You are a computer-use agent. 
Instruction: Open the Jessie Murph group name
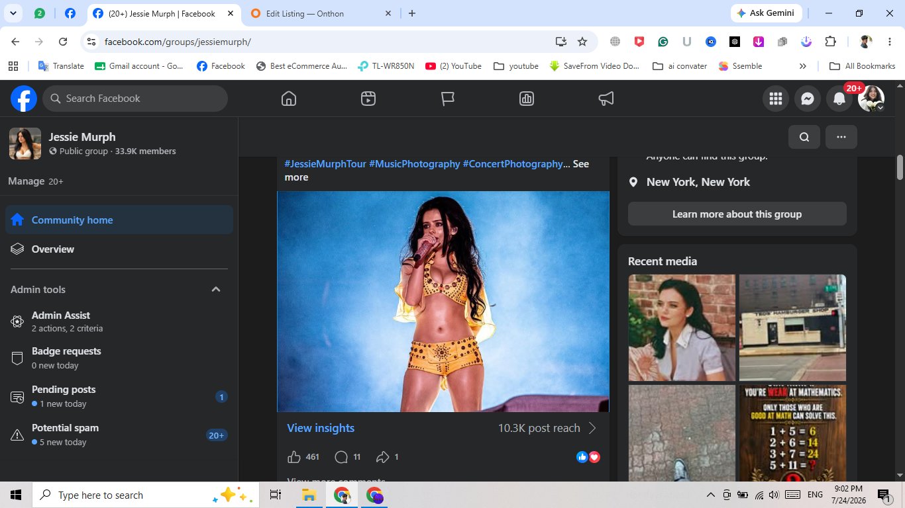pos(82,137)
